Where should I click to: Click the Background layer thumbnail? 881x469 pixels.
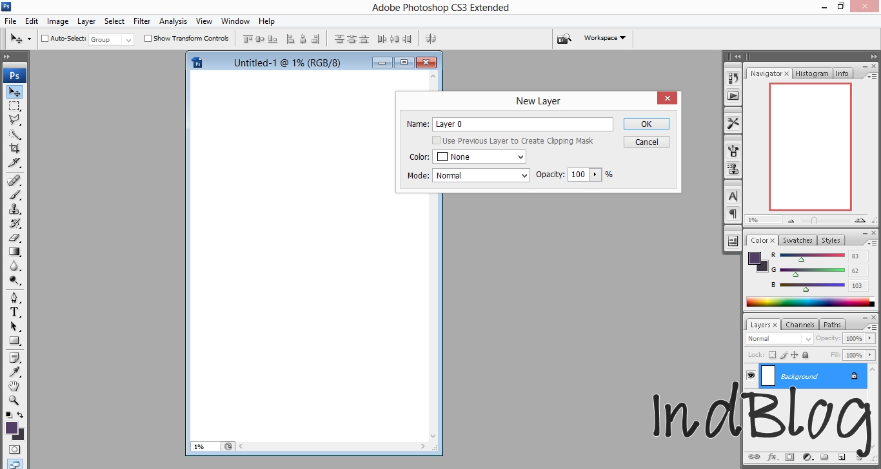click(768, 376)
